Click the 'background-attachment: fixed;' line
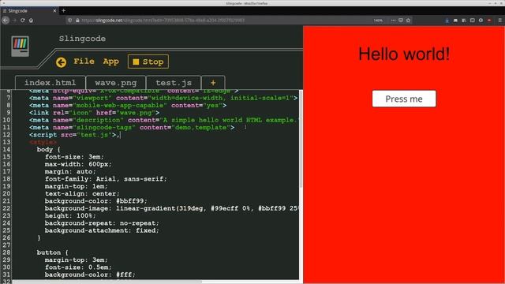Viewport: 505px width, 284px height. click(x=102, y=230)
